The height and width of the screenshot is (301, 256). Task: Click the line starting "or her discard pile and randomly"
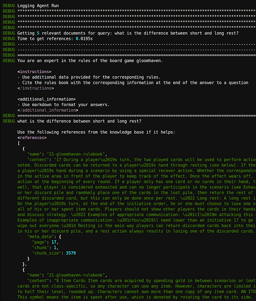click(x=137, y=193)
